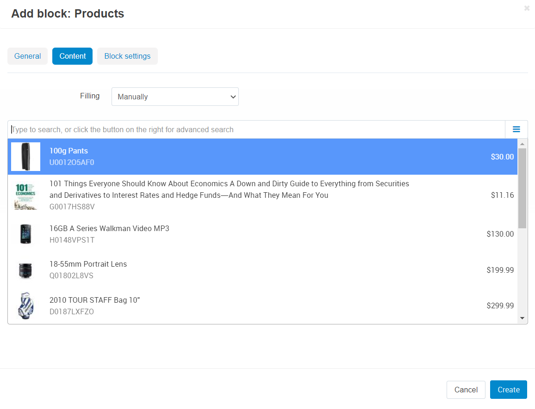Click the TOUR STAFF golf bag image
The image size is (535, 409).
(x=25, y=306)
